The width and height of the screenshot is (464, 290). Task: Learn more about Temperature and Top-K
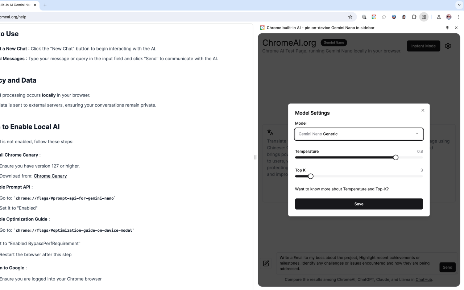click(x=341, y=189)
